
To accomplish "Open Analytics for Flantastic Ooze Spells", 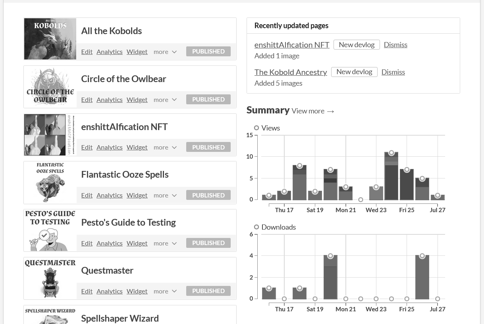I will (109, 196).
